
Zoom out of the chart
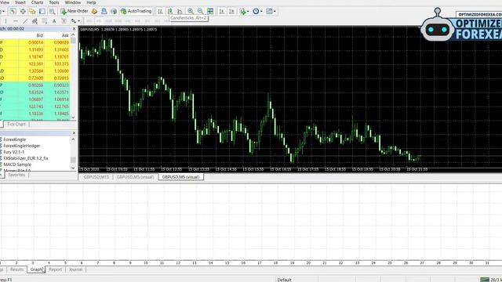pos(200,11)
